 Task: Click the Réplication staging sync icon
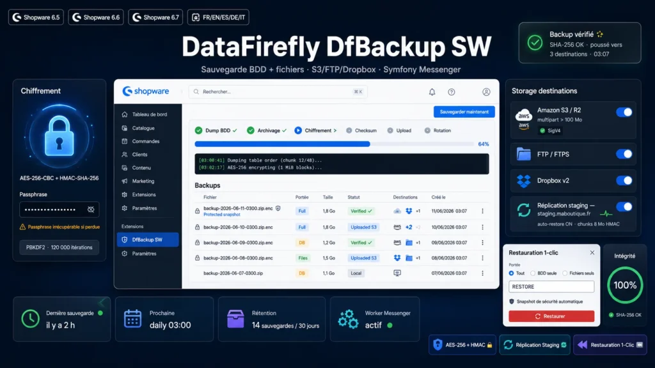click(523, 210)
